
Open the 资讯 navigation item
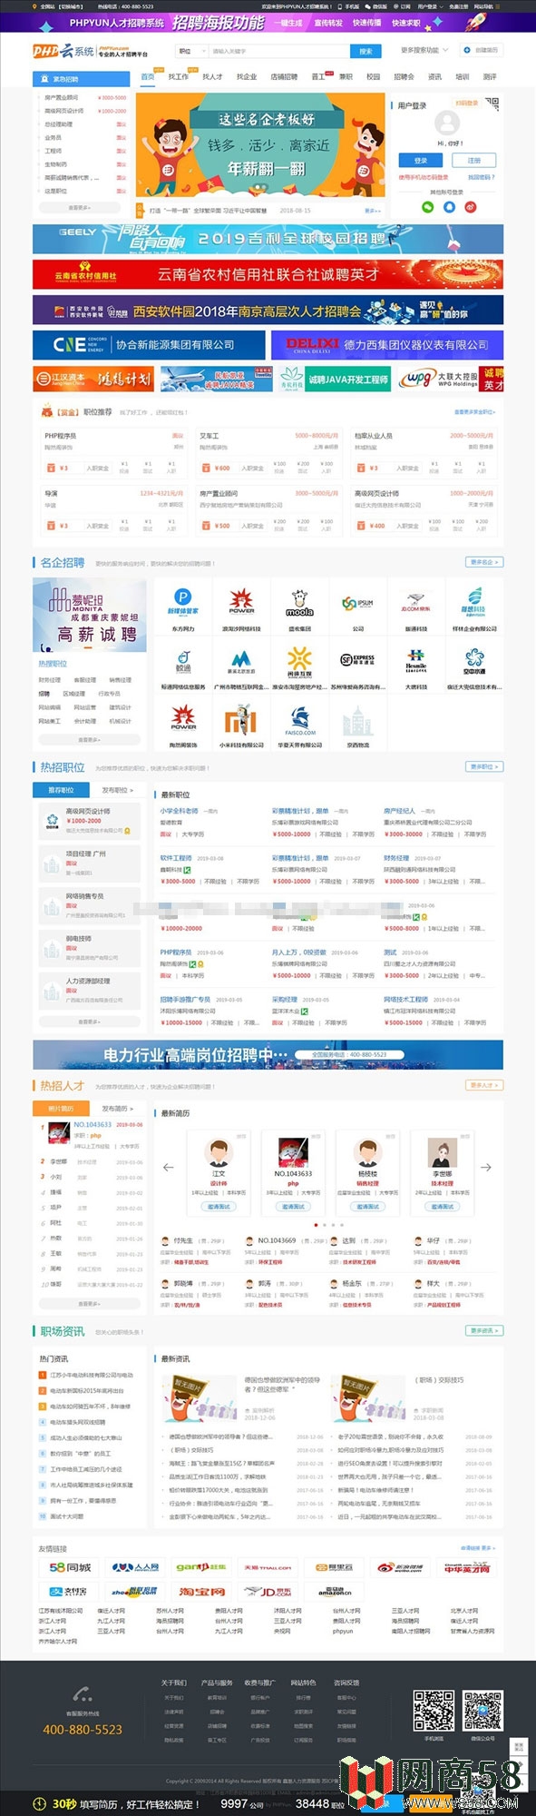coord(434,77)
